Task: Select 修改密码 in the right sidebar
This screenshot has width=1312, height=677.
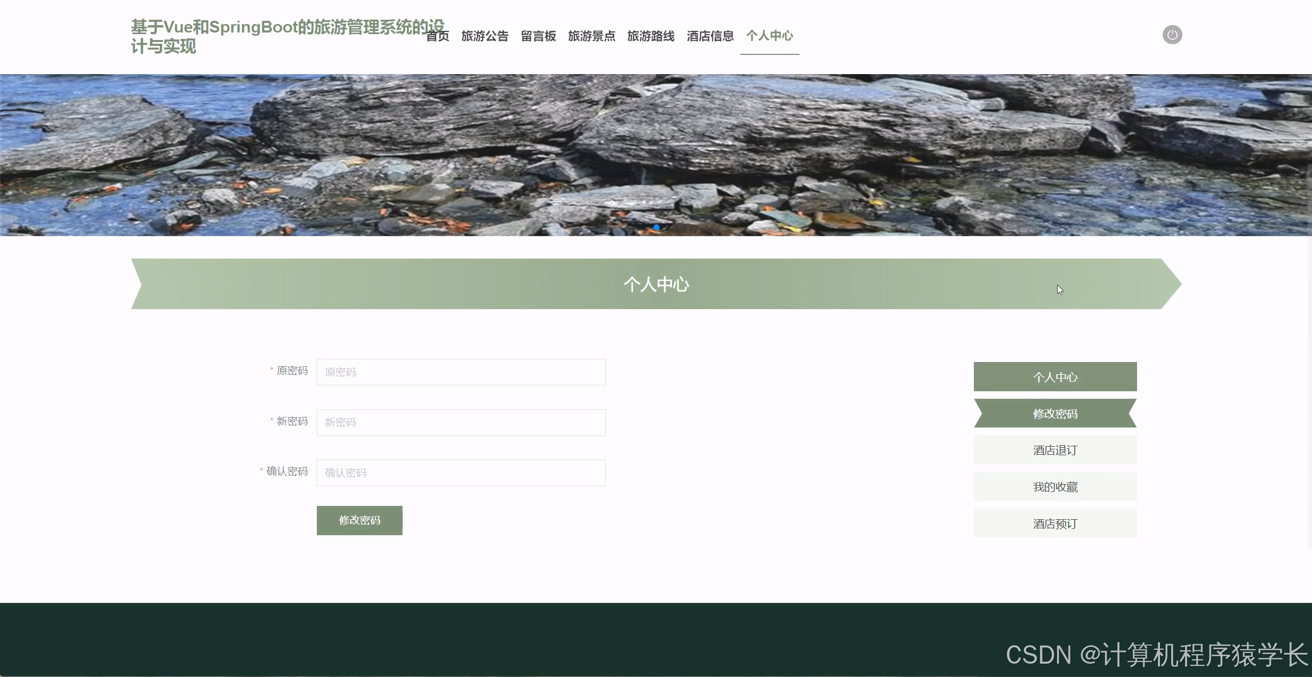Action: pyautogui.click(x=1055, y=414)
